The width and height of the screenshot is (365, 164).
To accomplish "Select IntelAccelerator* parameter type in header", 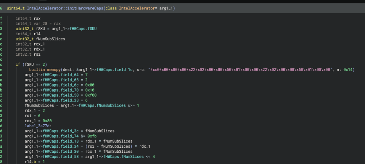I will [x=138, y=8].
